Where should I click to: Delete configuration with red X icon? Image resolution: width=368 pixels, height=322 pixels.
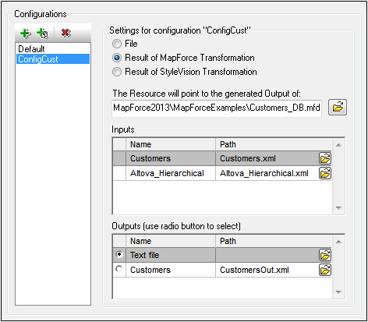pyautogui.click(x=66, y=33)
